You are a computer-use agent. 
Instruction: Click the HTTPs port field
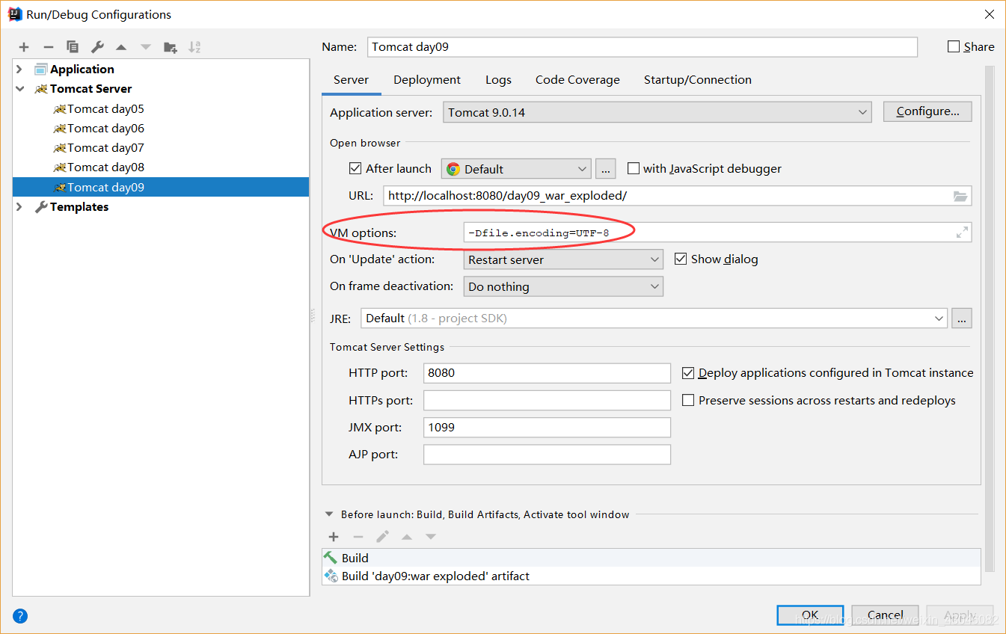coord(547,400)
